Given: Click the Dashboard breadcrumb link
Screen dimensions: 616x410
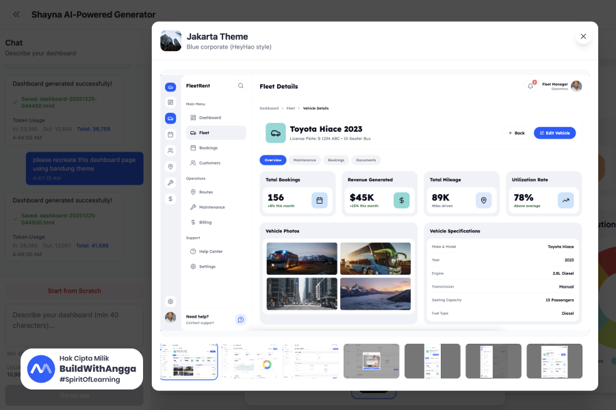Looking at the screenshot, I should click(x=269, y=109).
